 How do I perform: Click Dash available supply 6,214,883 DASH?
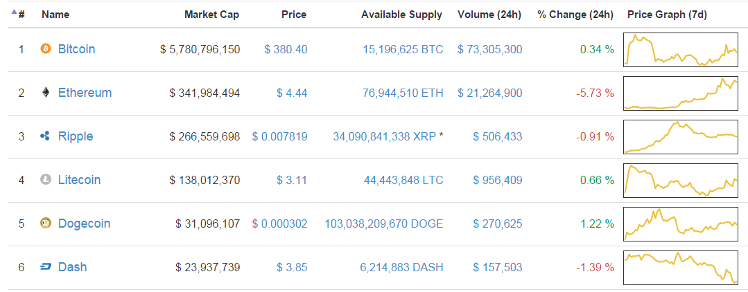(x=402, y=267)
